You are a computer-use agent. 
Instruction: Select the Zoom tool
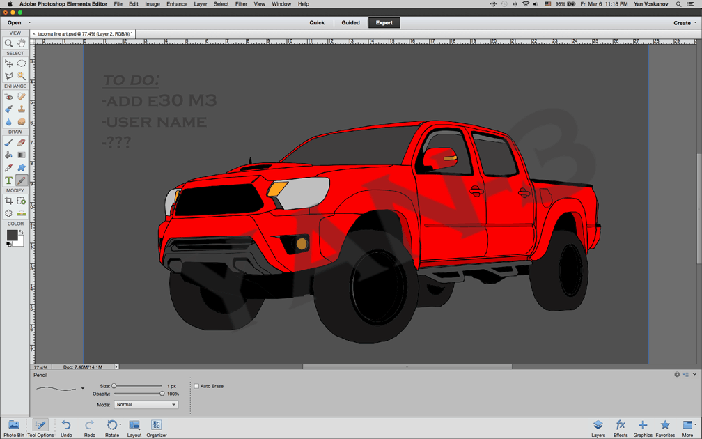point(8,43)
